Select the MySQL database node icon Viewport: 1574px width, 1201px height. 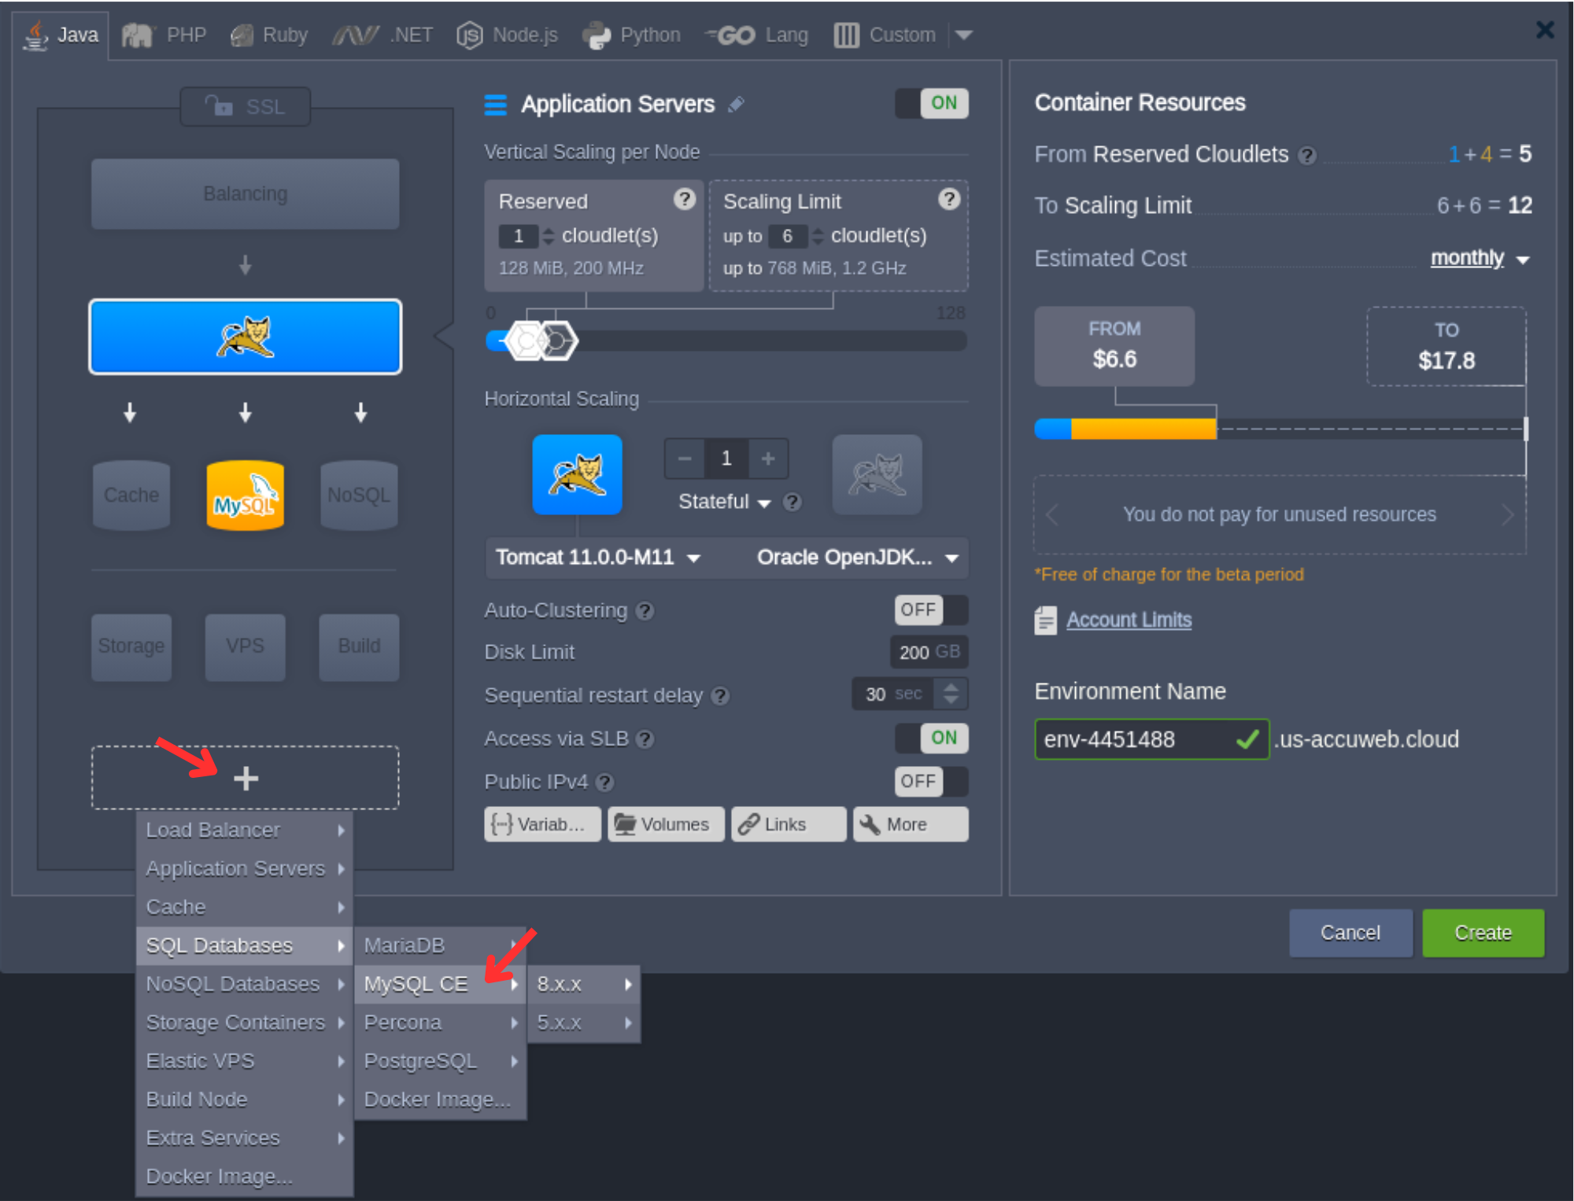[x=245, y=495]
